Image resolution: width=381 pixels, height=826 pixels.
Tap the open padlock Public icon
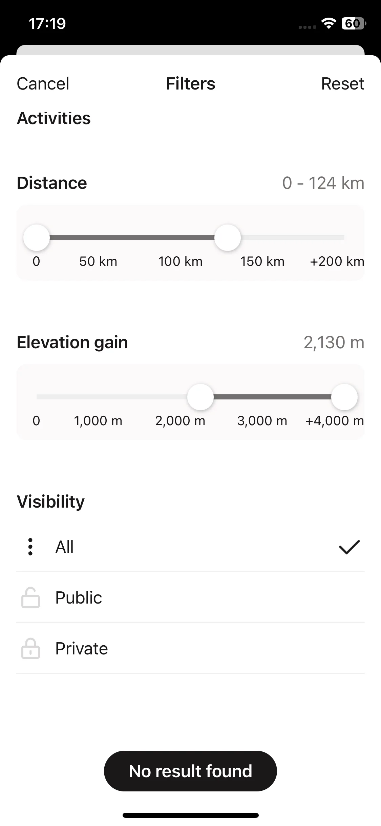click(30, 597)
